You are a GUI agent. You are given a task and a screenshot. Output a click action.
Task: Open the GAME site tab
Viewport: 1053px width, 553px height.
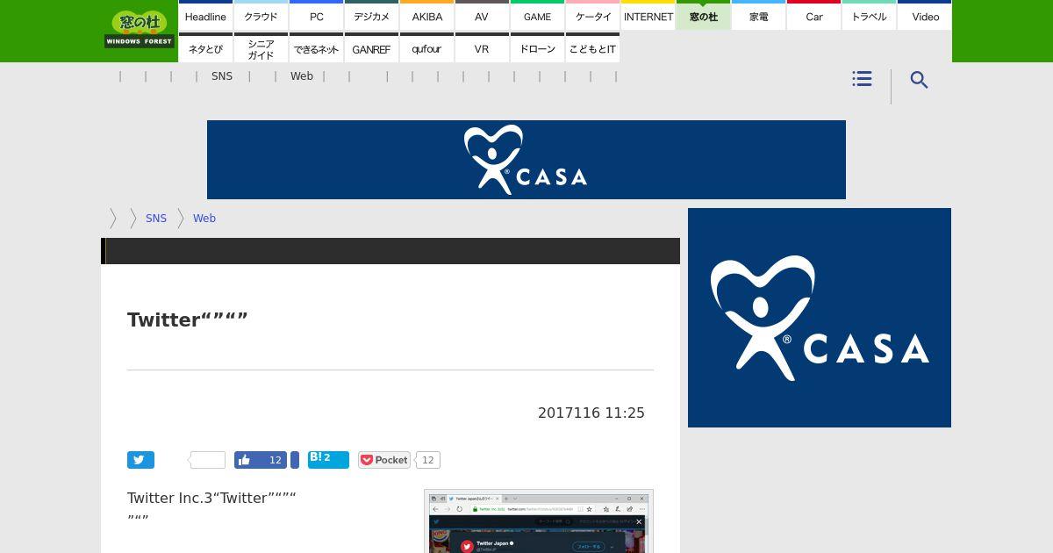tap(537, 16)
